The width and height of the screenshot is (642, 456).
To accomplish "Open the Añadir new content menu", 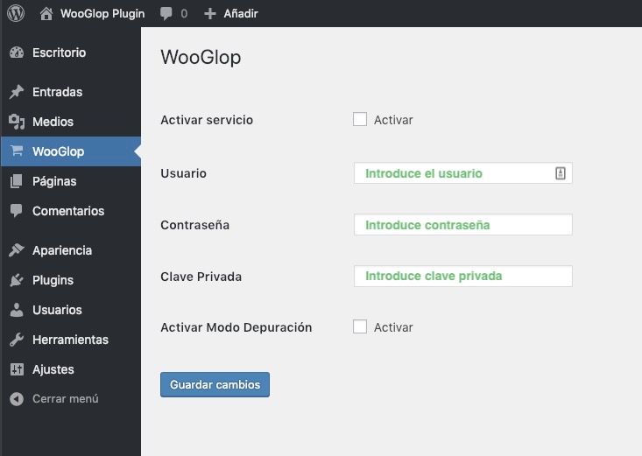I will (231, 14).
